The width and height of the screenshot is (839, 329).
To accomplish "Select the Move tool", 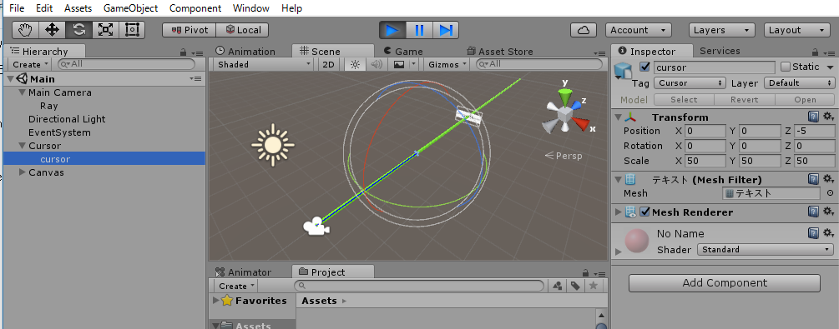I will click(52, 30).
